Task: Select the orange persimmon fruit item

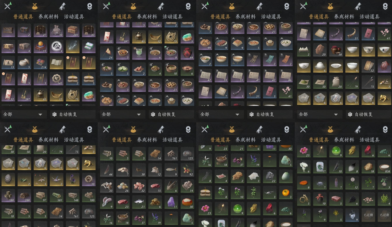Action: 286,192
